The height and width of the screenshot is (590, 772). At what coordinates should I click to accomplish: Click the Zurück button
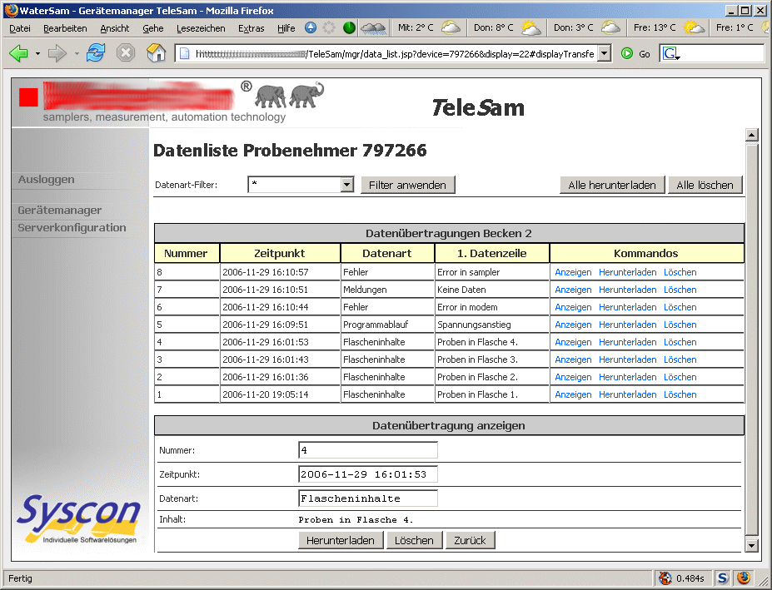(471, 540)
